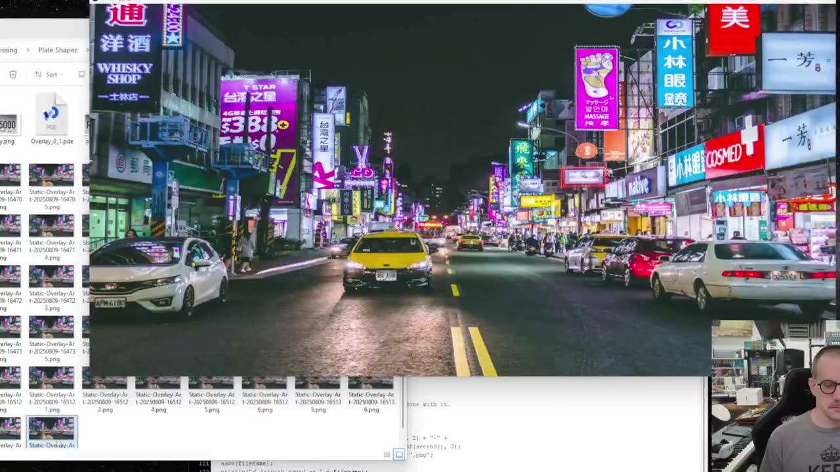Switch File Explorer to large thumbnails view
Screen dimensions: 840x472
click(398, 454)
